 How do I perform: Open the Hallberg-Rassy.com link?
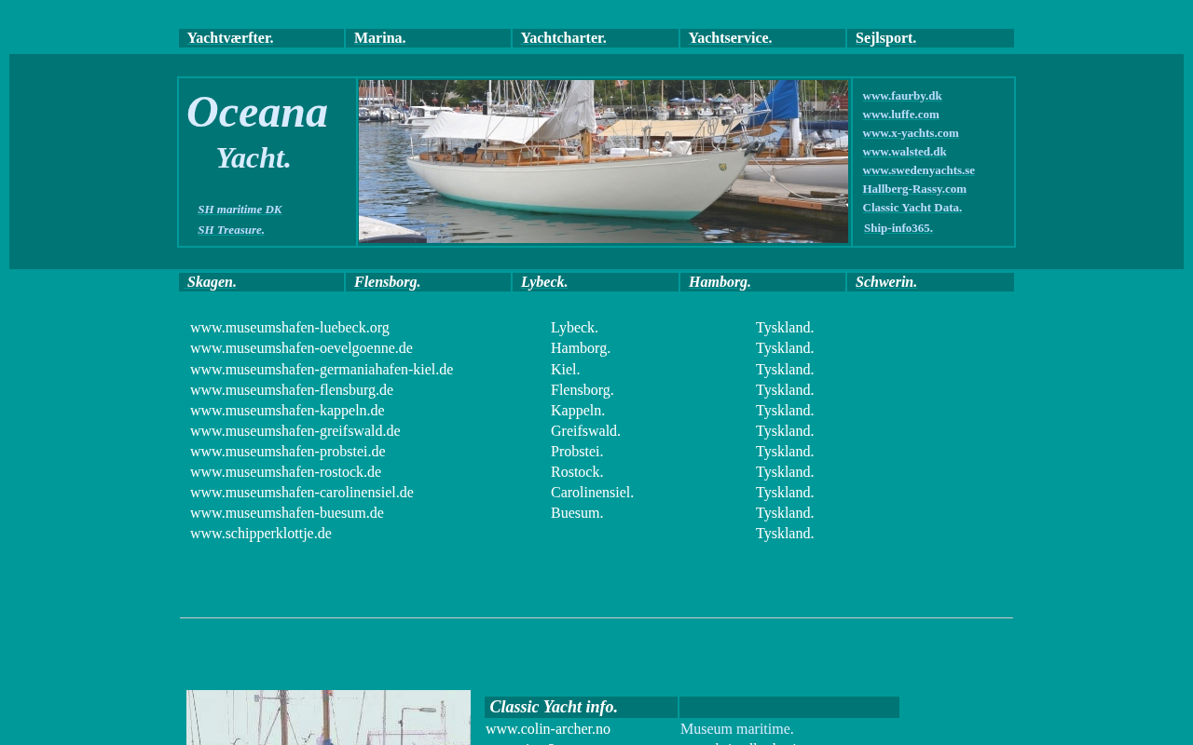click(x=913, y=189)
